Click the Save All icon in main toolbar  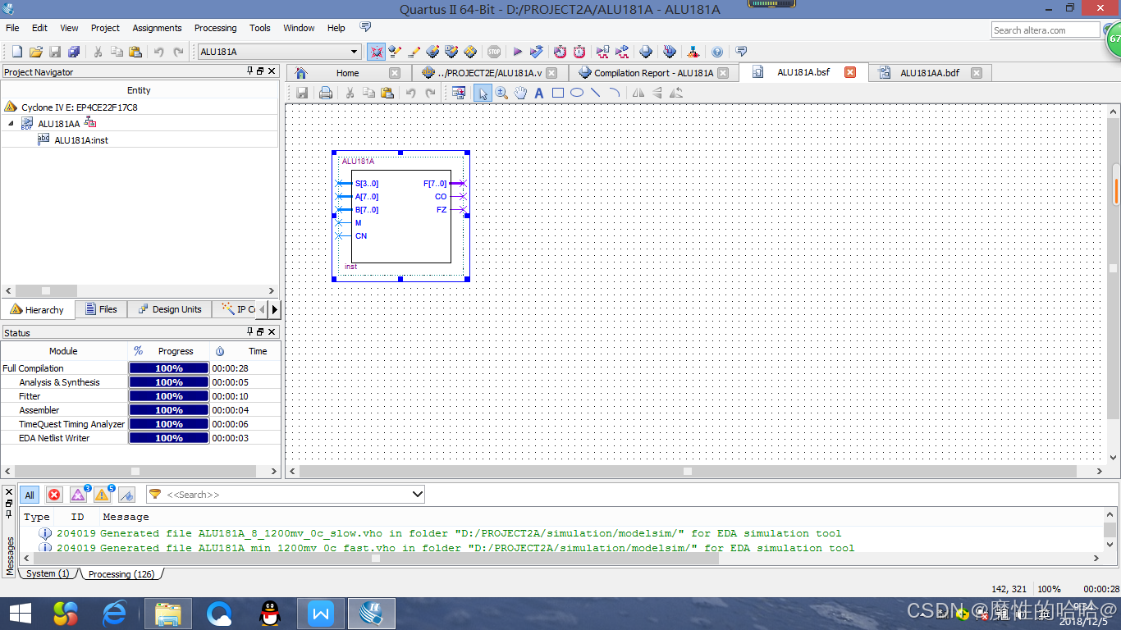coord(74,52)
